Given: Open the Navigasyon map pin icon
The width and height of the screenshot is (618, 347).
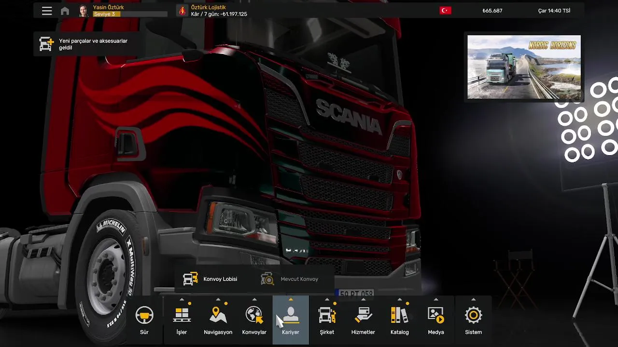Looking at the screenshot, I should point(218,315).
